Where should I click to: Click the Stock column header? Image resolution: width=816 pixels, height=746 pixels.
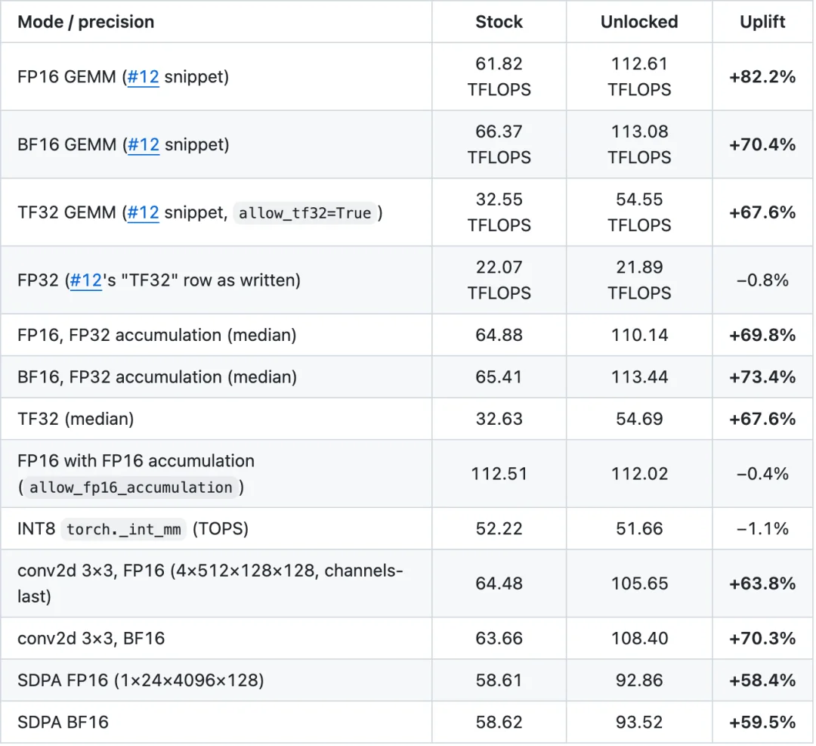coord(499,22)
